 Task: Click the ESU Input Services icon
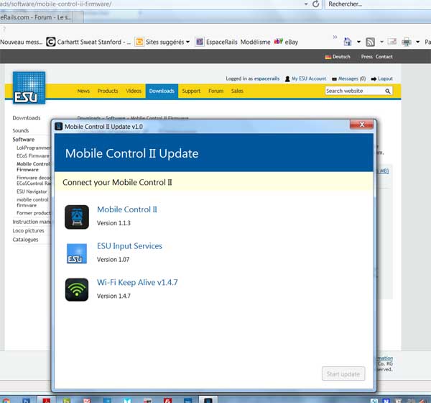point(77,253)
